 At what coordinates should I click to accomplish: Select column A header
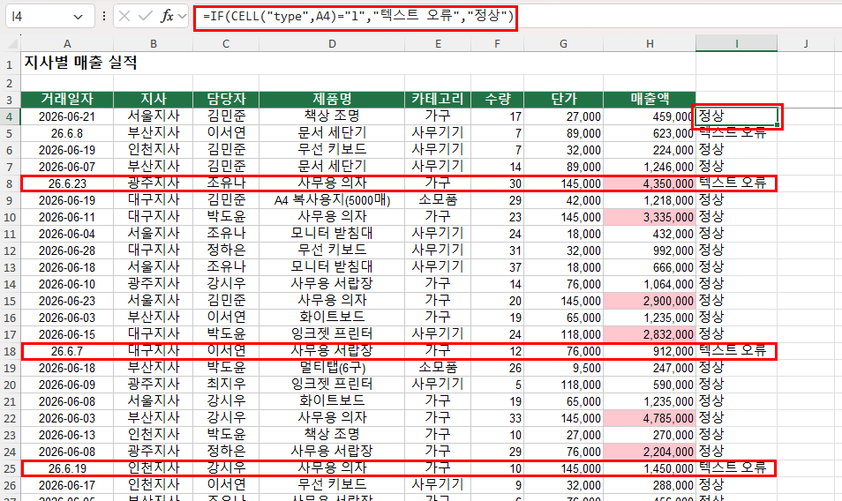(67, 44)
